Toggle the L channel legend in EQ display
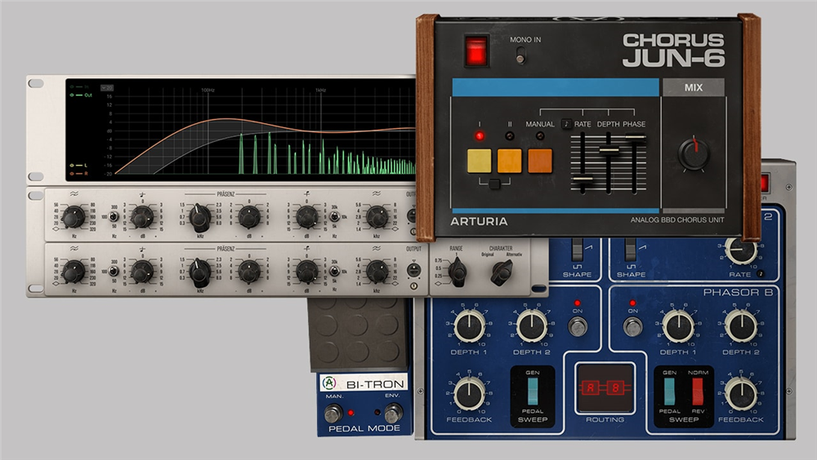Image resolution: width=817 pixels, height=460 pixels. [78, 166]
